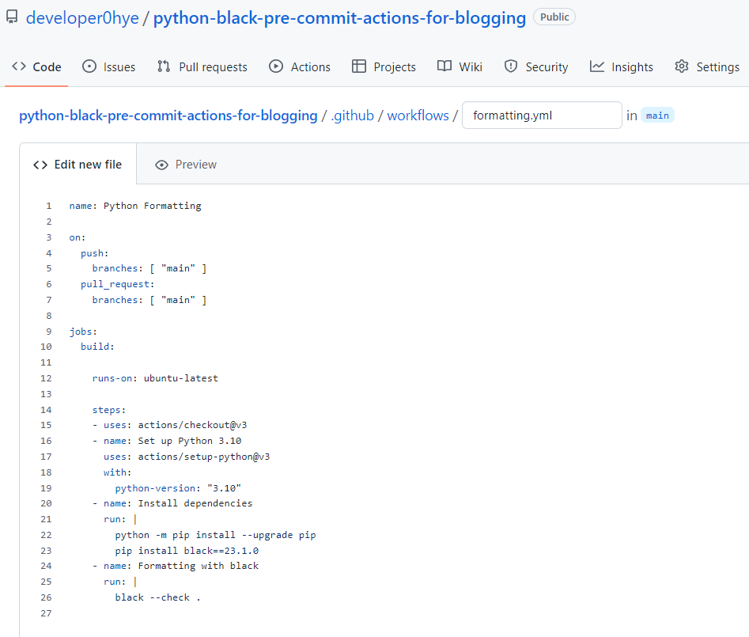
Task: Select the Edit new file tab
Action: (78, 165)
